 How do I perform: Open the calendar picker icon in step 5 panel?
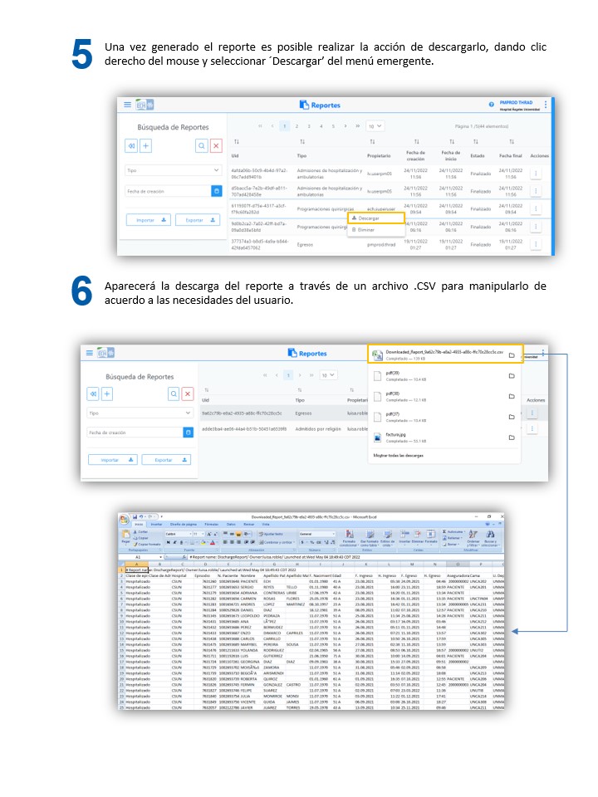coord(217,191)
